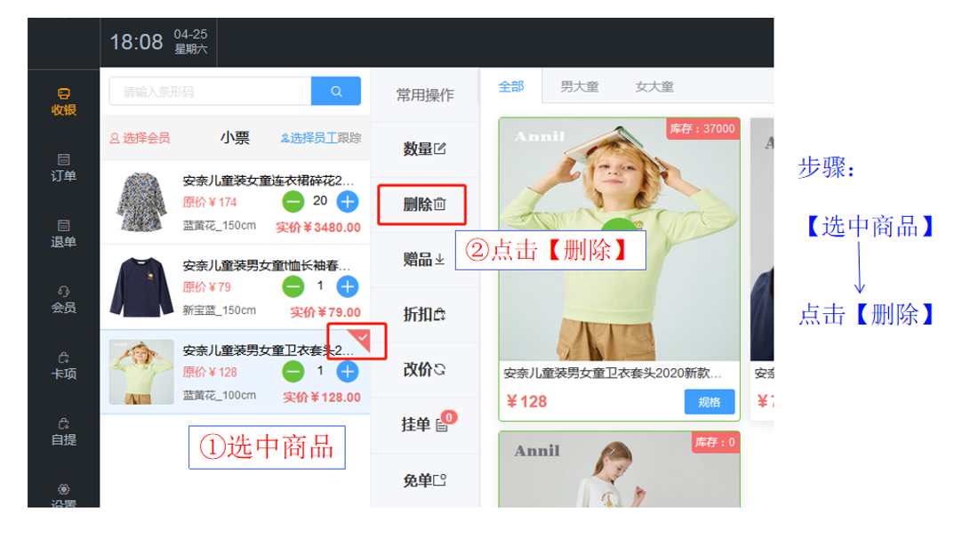Screen dimensions: 962x547
Task: Click 选择员工跟踪 to assign staff
Action: click(321, 138)
